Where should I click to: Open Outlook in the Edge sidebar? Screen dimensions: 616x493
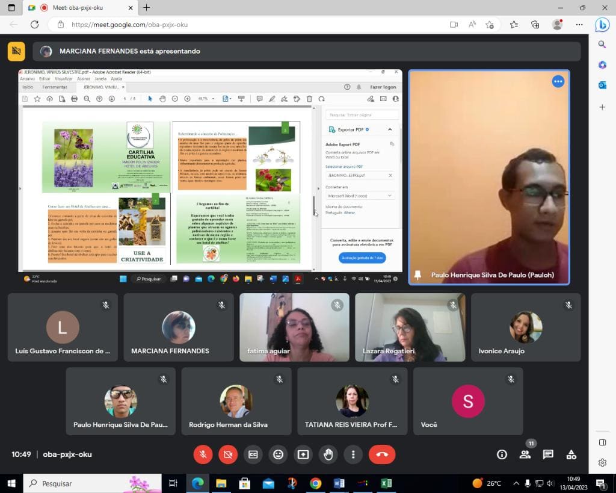(602, 85)
